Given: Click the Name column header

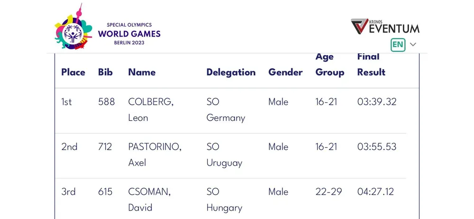Looking at the screenshot, I should [142, 72].
